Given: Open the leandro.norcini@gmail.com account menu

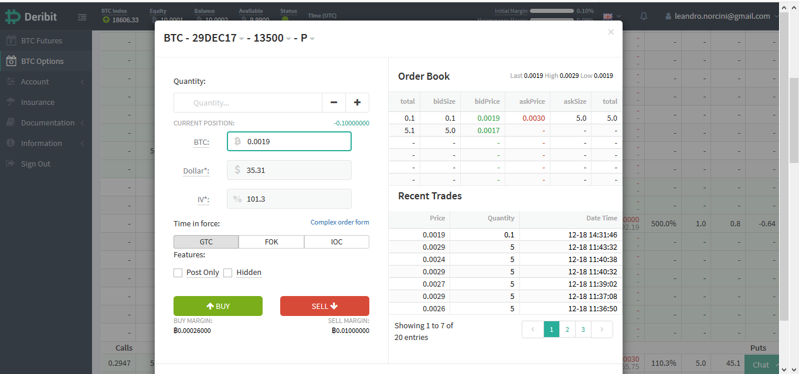Looking at the screenshot, I should pyautogui.click(x=722, y=16).
